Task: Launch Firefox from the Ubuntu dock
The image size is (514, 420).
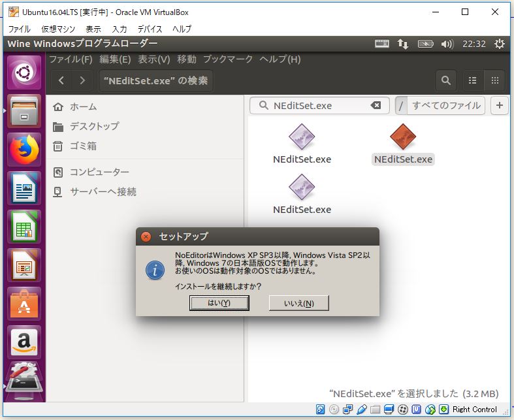Action: coord(24,150)
